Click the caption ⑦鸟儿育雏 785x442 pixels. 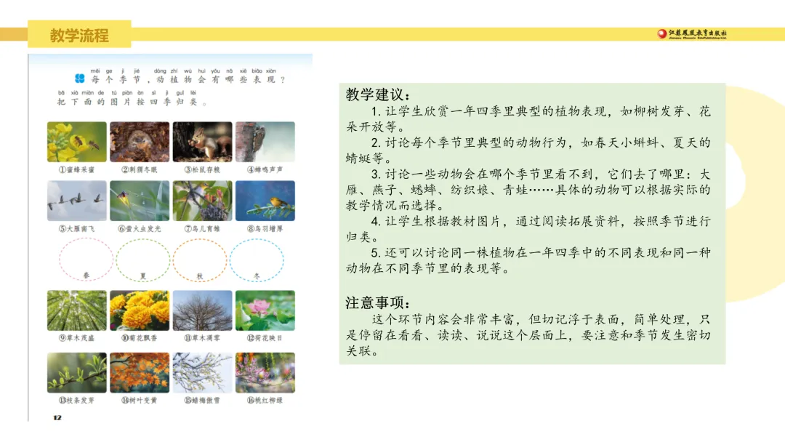pos(202,229)
